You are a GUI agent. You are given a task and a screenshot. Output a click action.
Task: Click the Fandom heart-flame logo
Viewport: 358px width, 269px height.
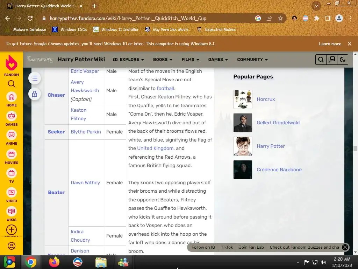click(x=12, y=63)
